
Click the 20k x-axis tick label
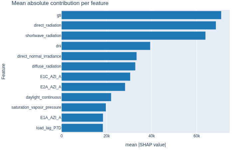coord(107,136)
